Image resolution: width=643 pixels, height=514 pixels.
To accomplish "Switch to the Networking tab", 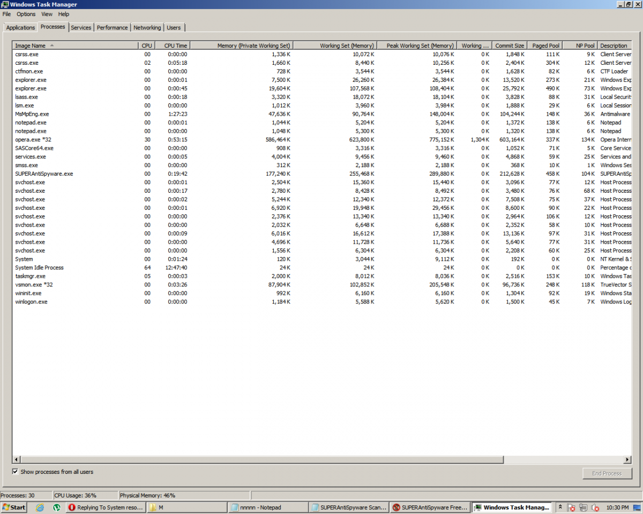I will point(147,28).
